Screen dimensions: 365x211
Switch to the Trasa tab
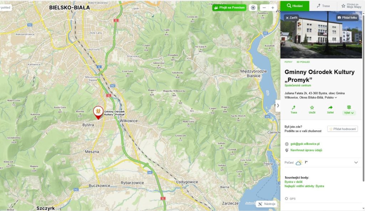pos(323,6)
